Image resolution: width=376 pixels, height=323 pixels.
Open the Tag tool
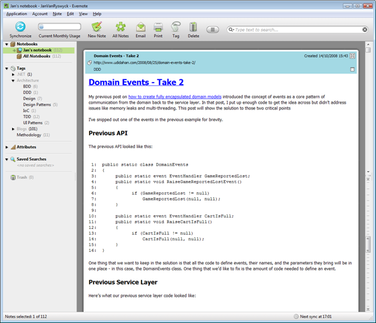176,26
